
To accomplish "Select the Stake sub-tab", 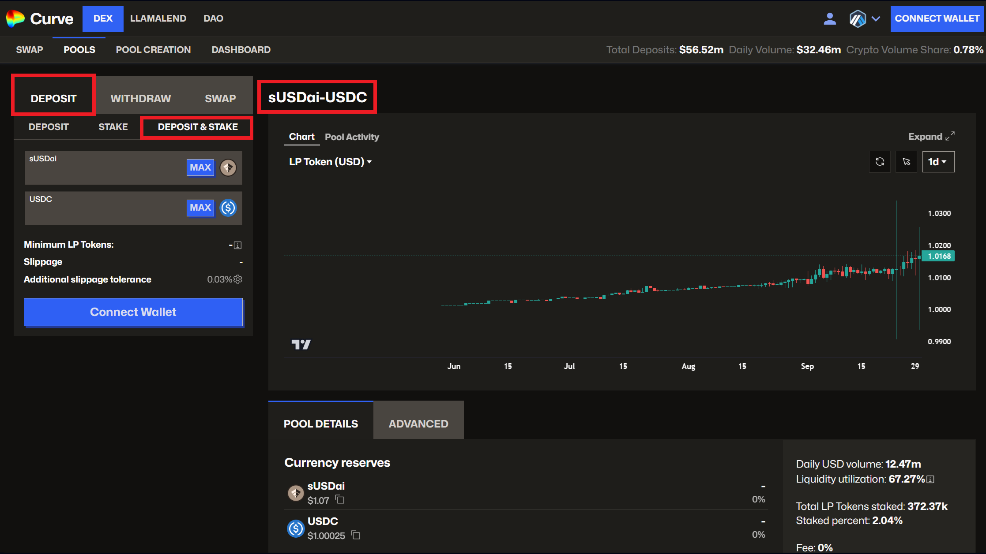I will pos(113,127).
